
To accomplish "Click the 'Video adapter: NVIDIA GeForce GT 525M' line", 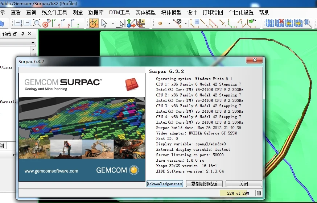I will (196, 133).
